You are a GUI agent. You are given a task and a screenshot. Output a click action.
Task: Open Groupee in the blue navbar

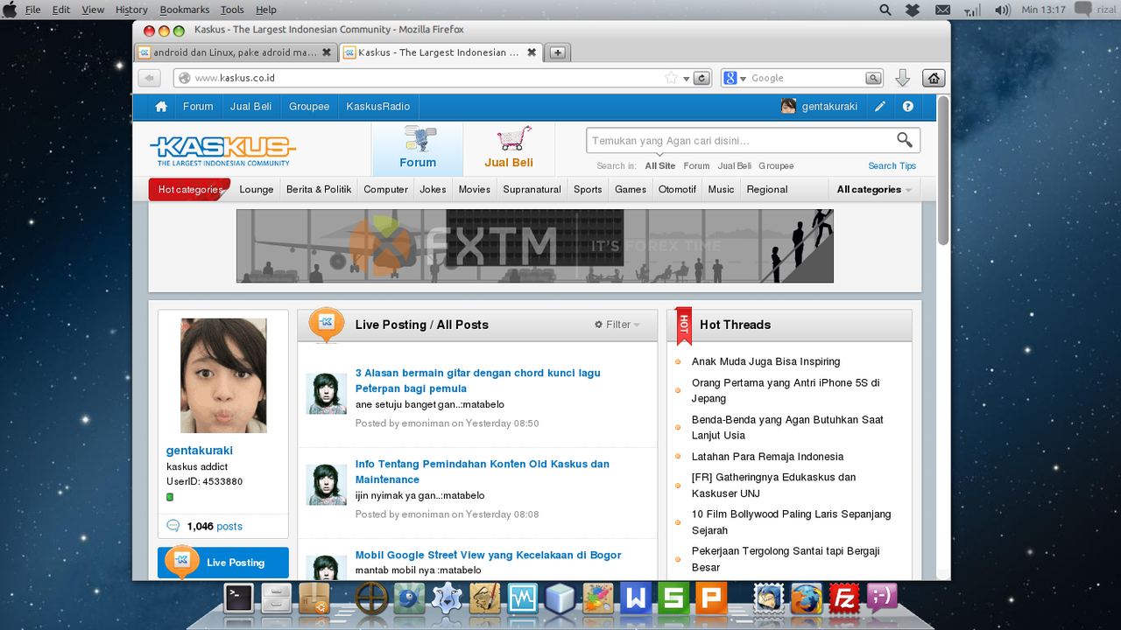(309, 107)
